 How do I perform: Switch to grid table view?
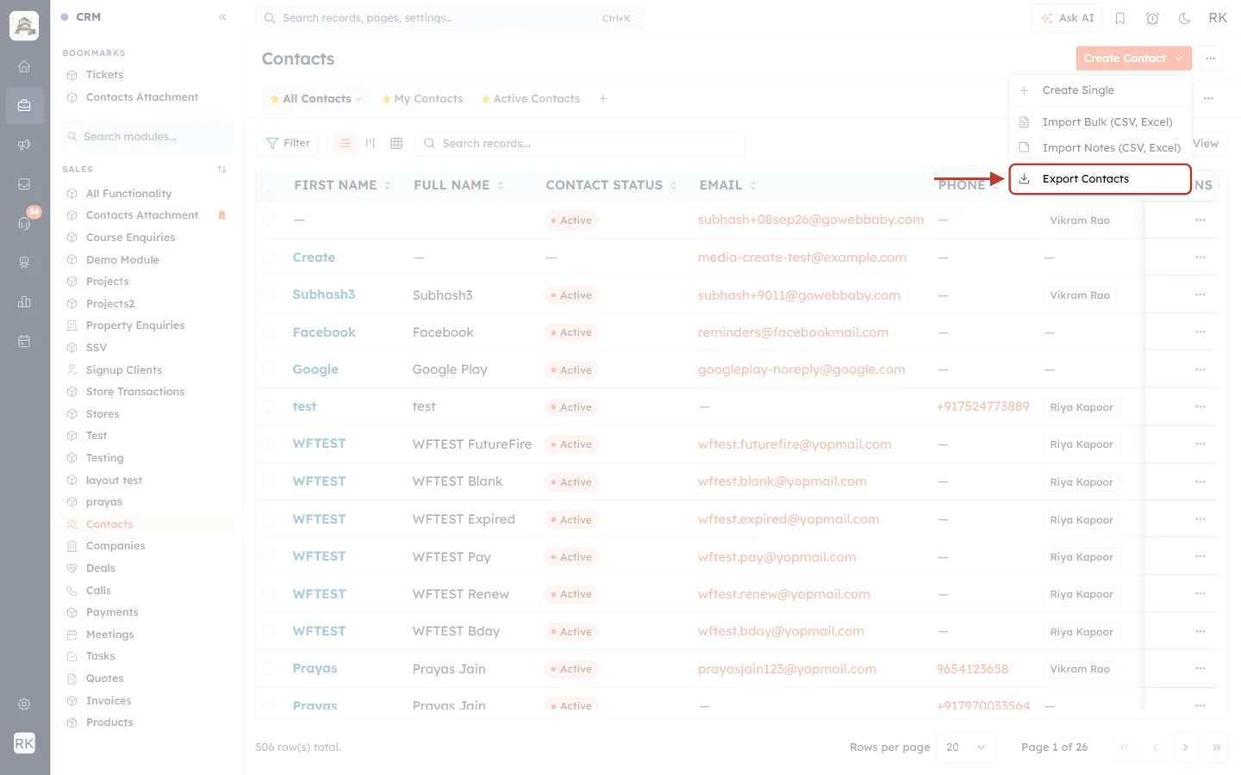[396, 143]
